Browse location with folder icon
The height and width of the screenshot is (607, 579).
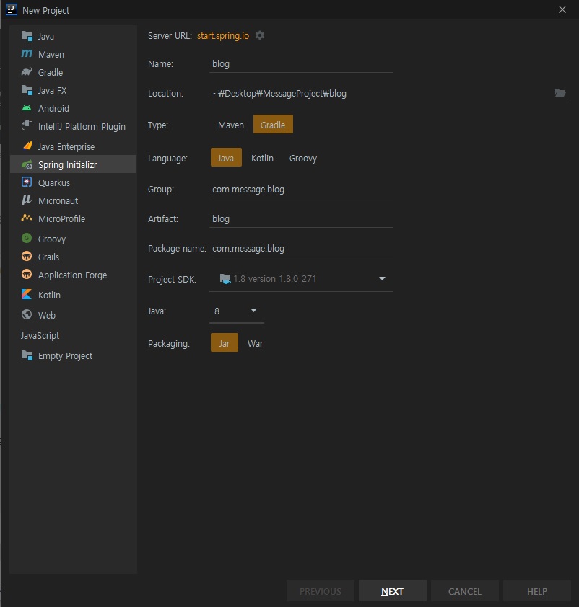560,93
